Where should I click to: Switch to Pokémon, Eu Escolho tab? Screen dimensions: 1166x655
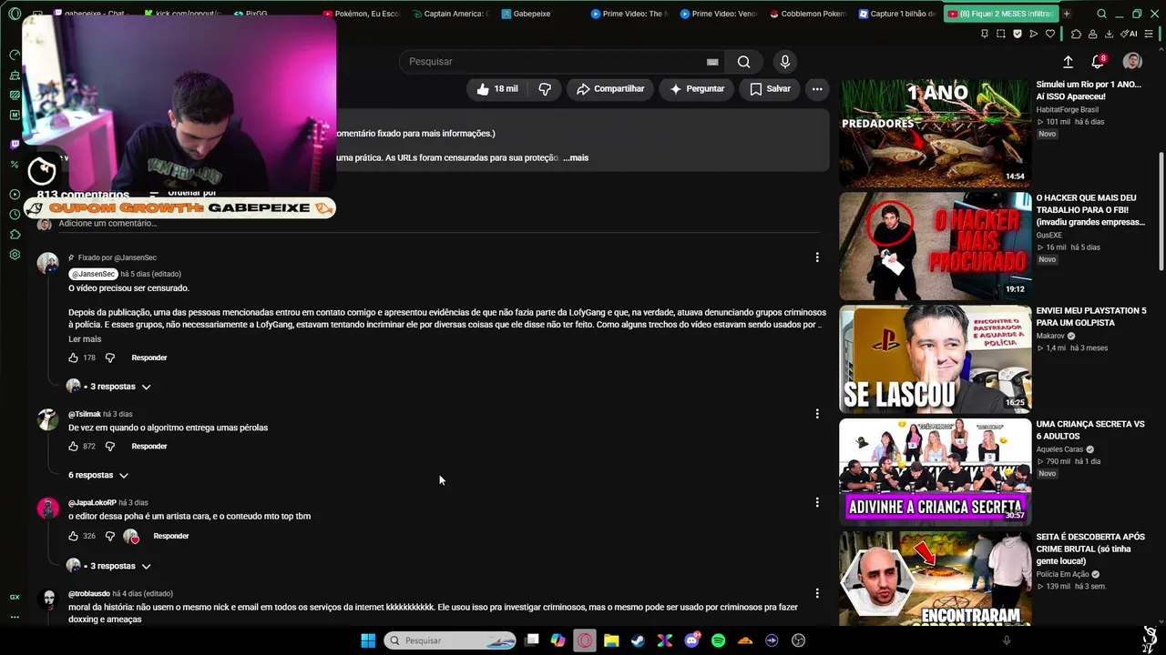[x=360, y=14]
